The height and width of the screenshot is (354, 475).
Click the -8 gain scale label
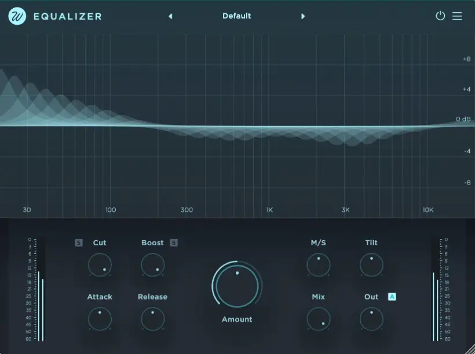coord(467,182)
